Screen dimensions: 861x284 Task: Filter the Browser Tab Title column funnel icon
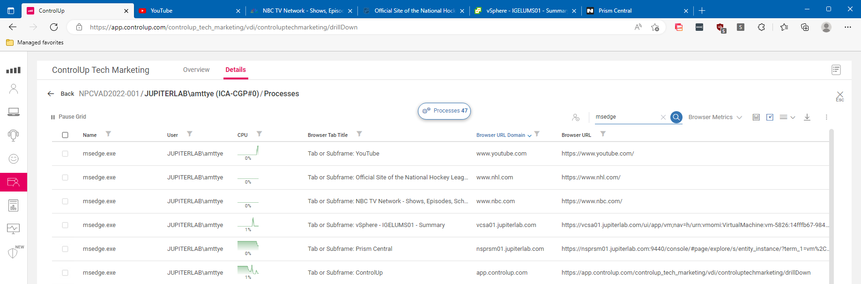point(359,134)
